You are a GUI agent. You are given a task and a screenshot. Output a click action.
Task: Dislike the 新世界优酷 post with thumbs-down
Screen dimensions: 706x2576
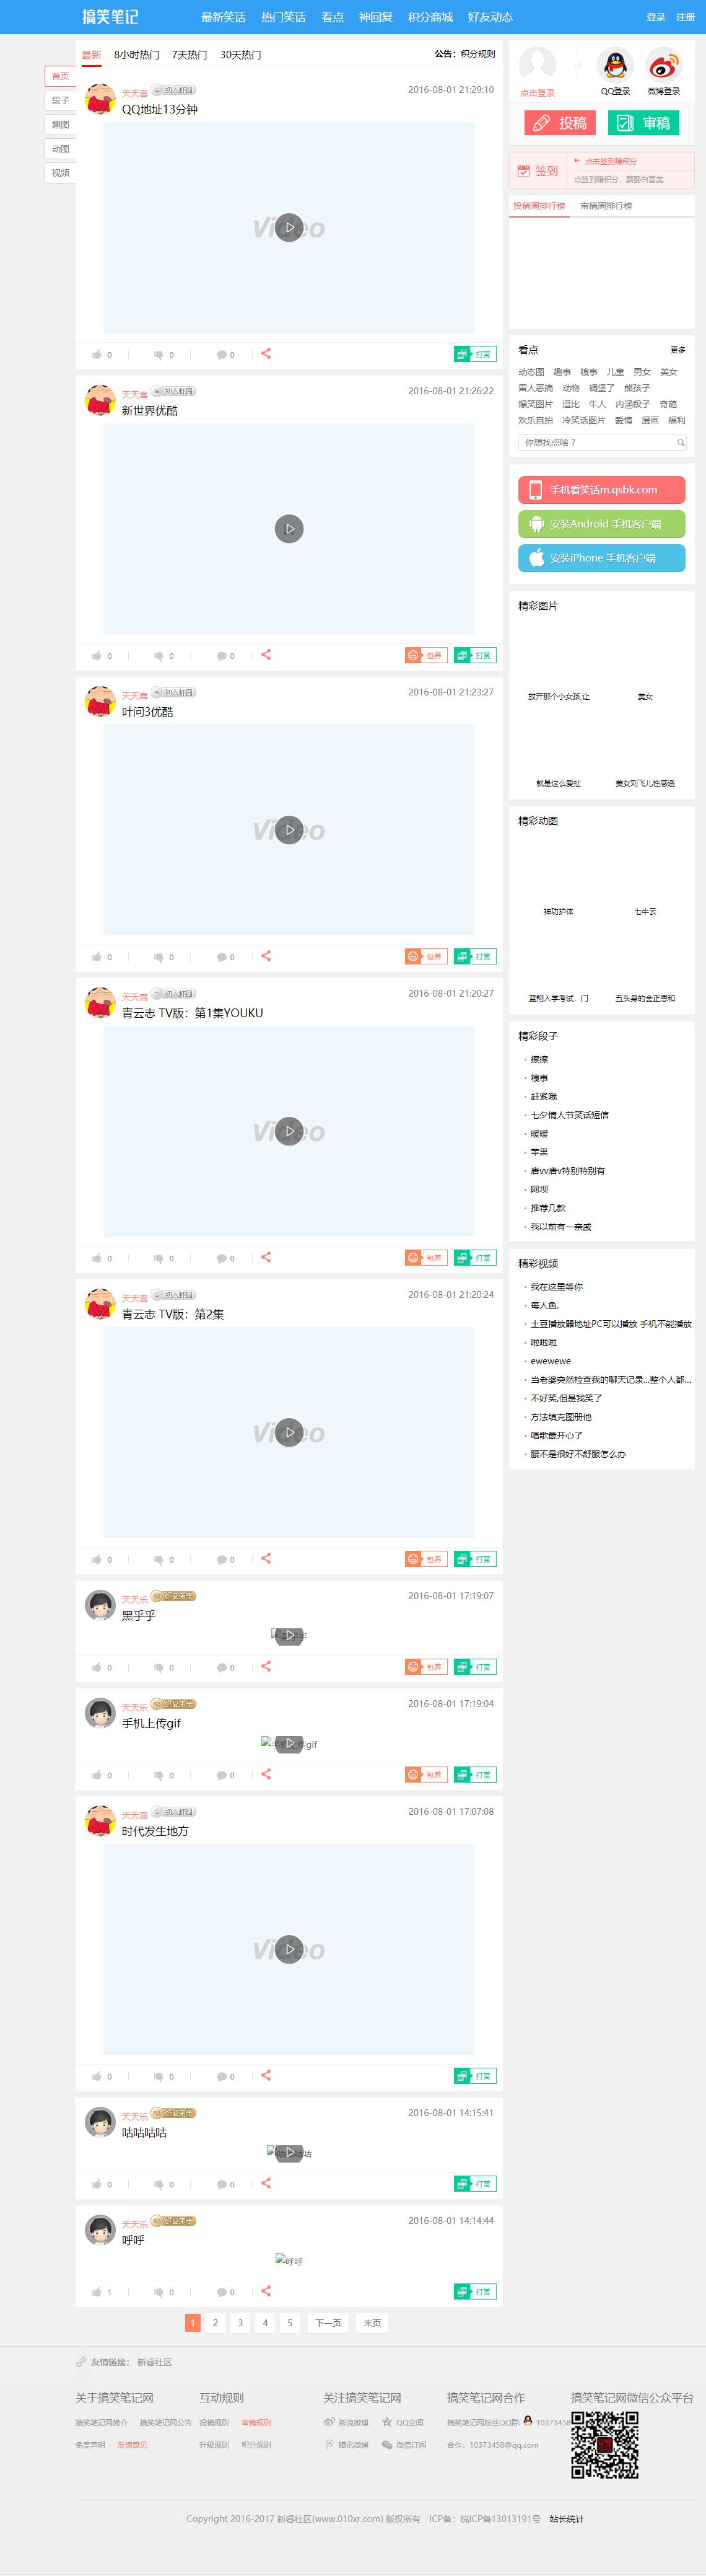[158, 656]
